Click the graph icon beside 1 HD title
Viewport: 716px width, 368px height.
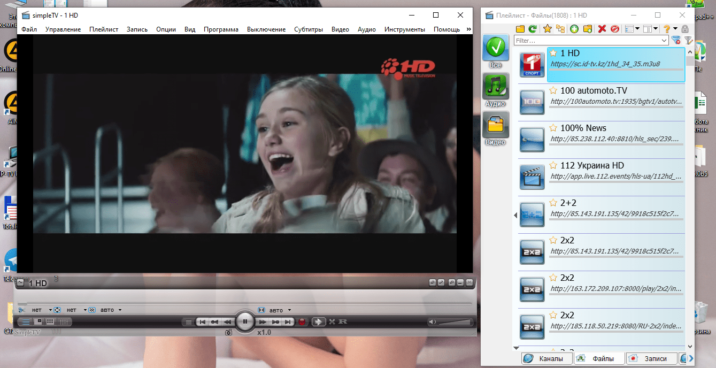point(21,282)
